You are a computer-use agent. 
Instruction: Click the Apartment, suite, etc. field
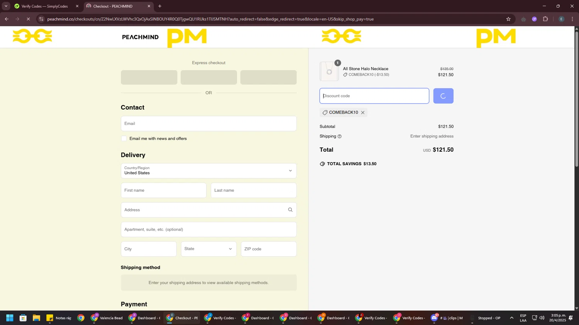point(209,230)
